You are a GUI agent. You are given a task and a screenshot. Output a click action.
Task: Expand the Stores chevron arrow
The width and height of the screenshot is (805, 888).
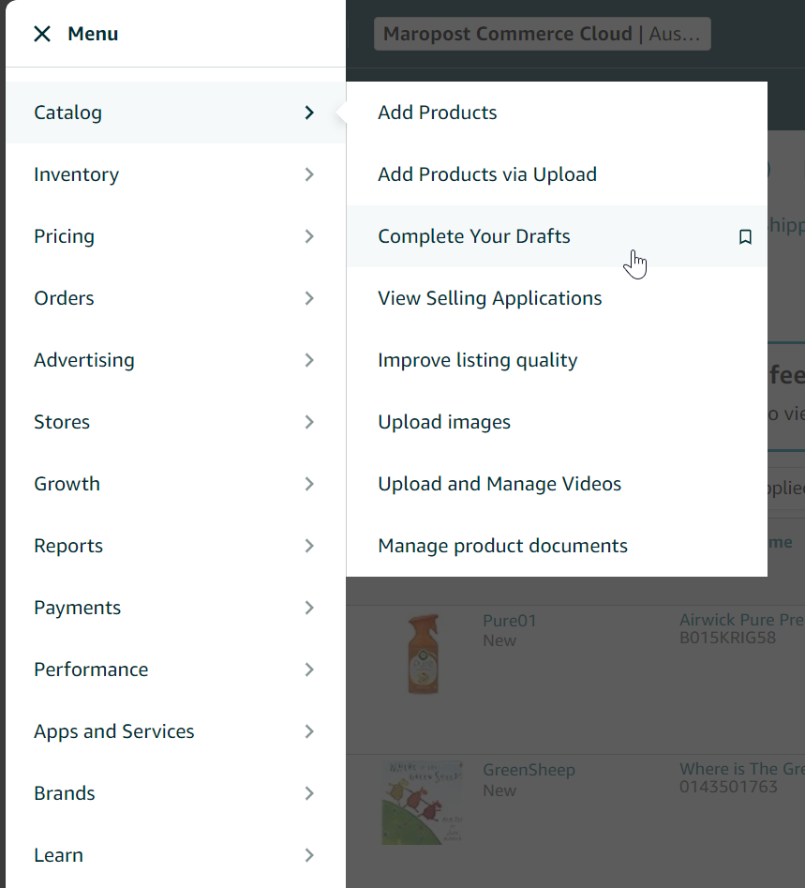309,422
